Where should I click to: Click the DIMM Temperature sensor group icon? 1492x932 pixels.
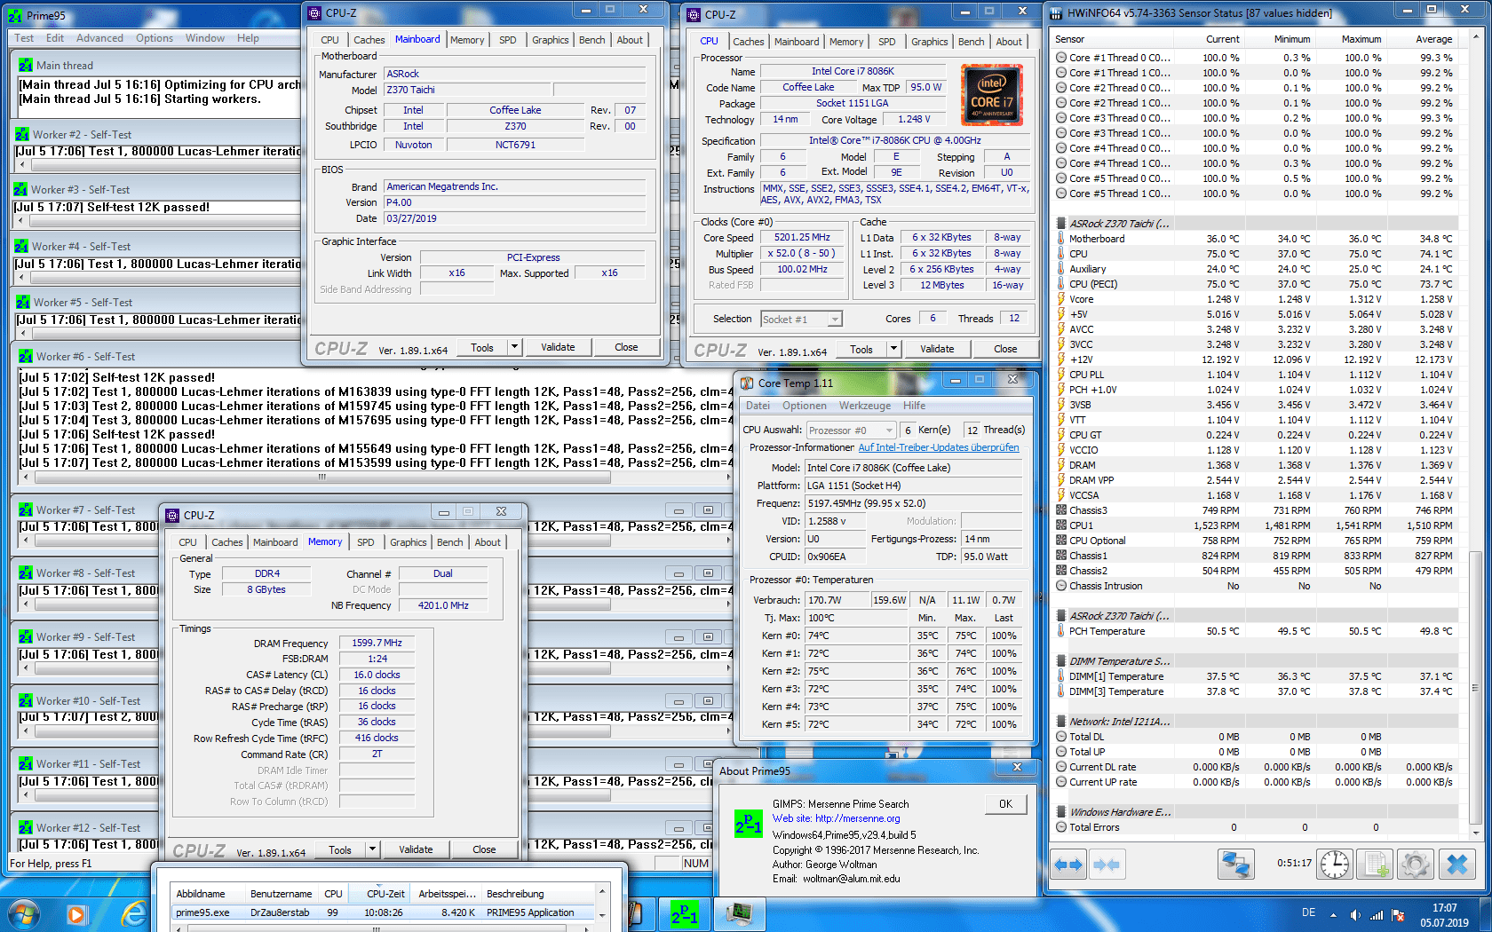[1061, 660]
